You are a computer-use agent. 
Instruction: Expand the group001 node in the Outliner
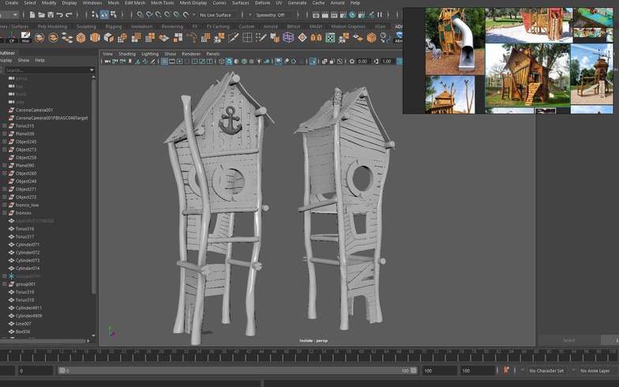click(4, 284)
